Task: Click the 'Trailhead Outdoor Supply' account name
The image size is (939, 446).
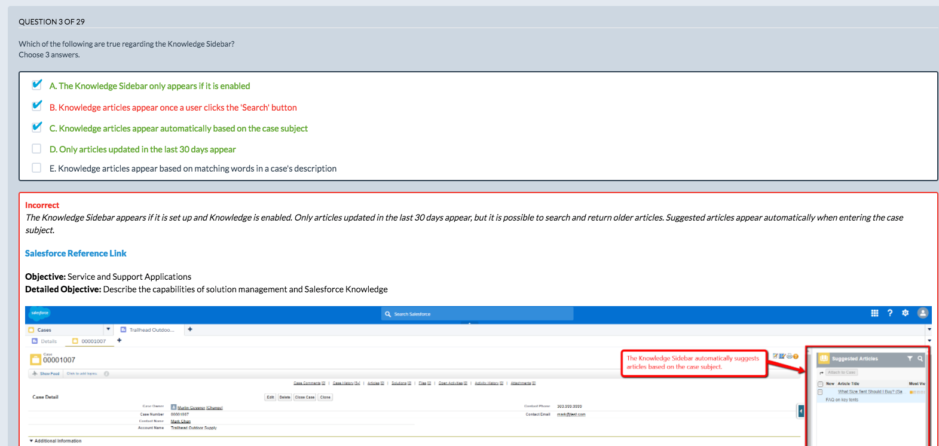Action: pyautogui.click(x=194, y=428)
